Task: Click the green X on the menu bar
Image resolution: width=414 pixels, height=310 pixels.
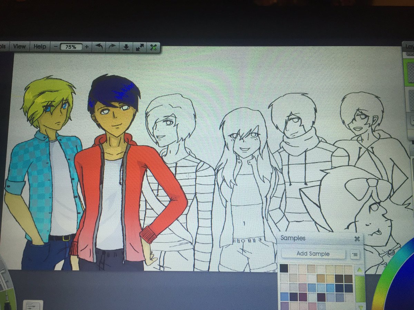Action: coord(153,47)
